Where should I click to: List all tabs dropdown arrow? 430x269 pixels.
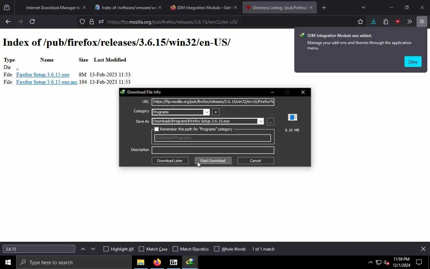pyautogui.click(x=363, y=7)
